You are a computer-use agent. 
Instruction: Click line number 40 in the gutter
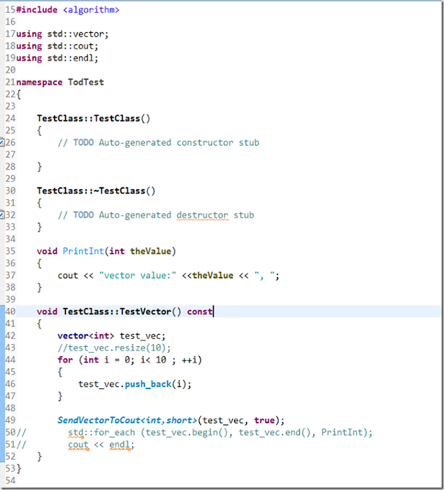click(x=10, y=312)
